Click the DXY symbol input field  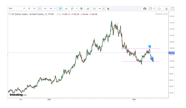click(x=15, y=9)
